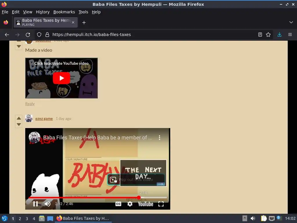297x223 pixels.
Task: Open a new browser tab
Action: coord(84,23)
